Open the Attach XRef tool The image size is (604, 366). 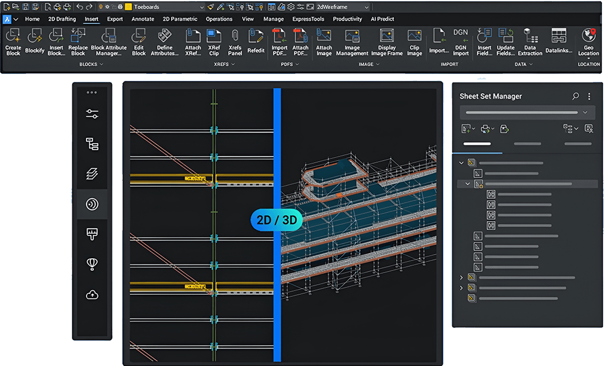tap(193, 41)
